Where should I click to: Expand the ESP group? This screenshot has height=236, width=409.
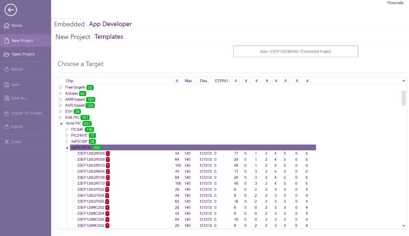coord(61,111)
